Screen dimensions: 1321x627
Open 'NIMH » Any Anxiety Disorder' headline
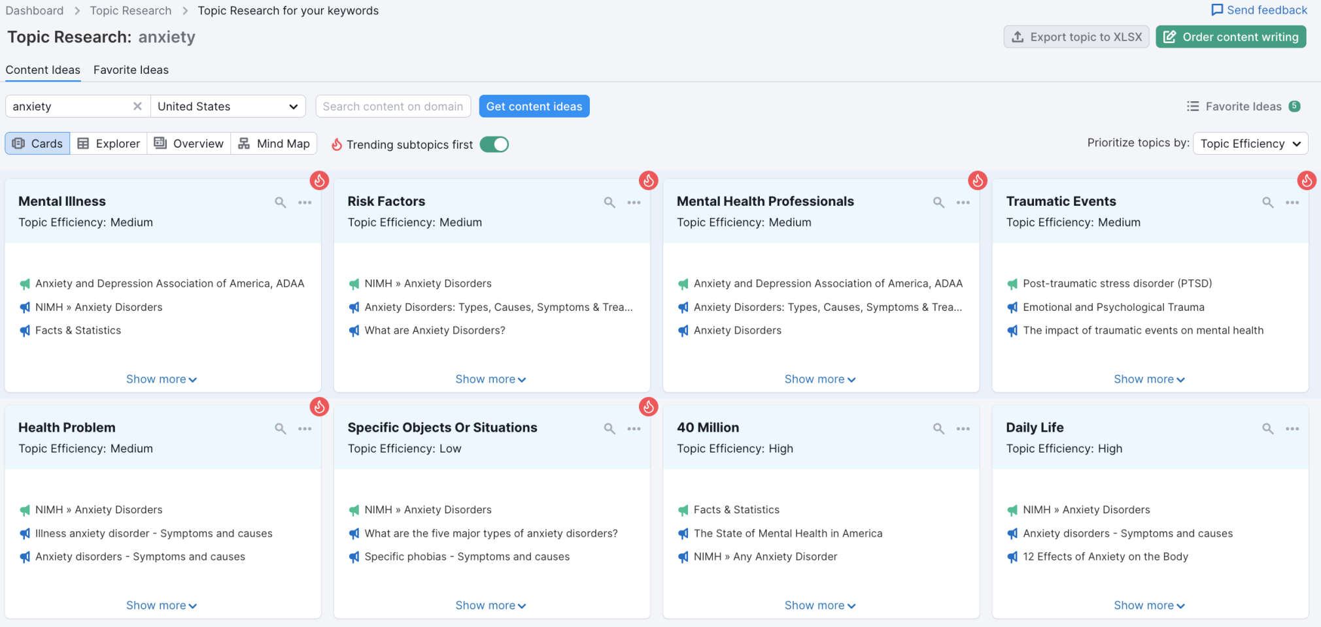(x=765, y=556)
